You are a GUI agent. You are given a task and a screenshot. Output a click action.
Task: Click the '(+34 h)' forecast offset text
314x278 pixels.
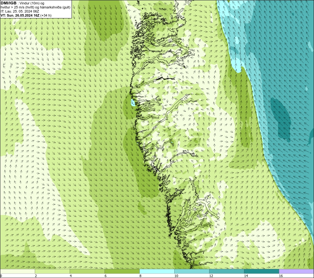point(46,15)
